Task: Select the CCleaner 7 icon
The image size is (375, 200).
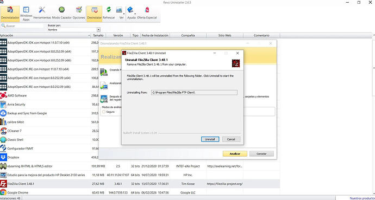Action: coord(3,131)
